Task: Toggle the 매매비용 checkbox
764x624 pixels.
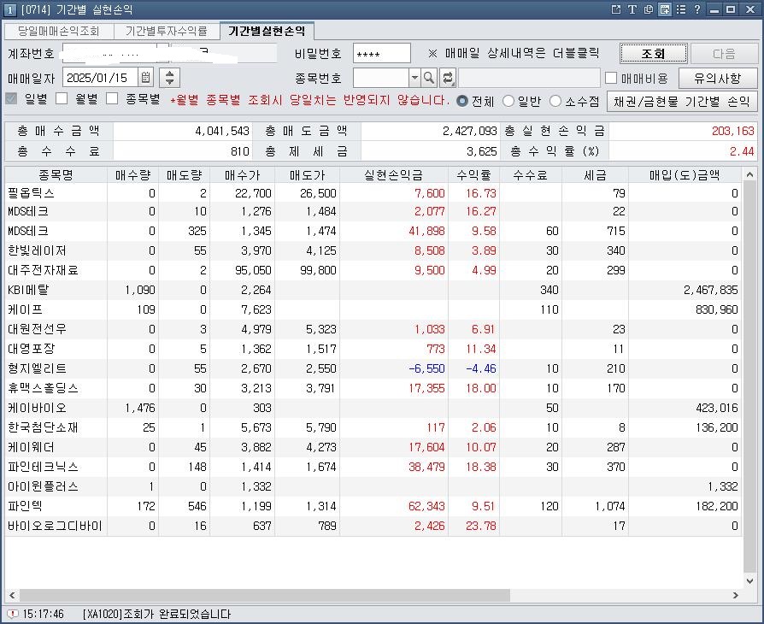Action: click(x=611, y=78)
